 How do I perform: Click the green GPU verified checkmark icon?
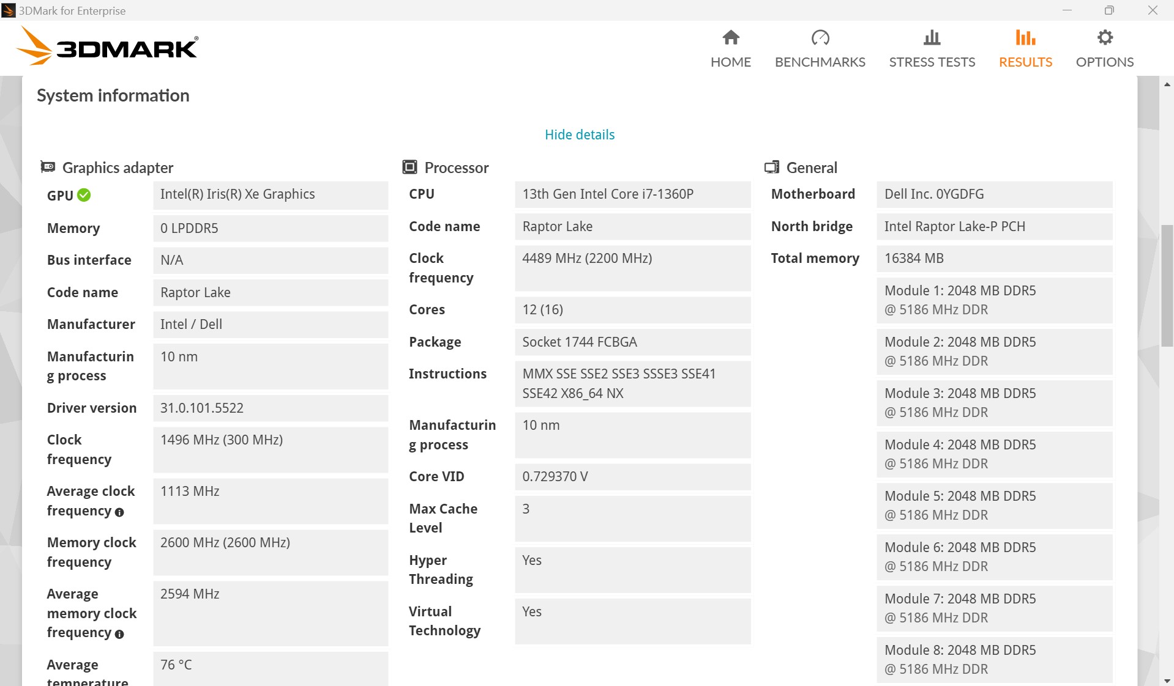84,195
